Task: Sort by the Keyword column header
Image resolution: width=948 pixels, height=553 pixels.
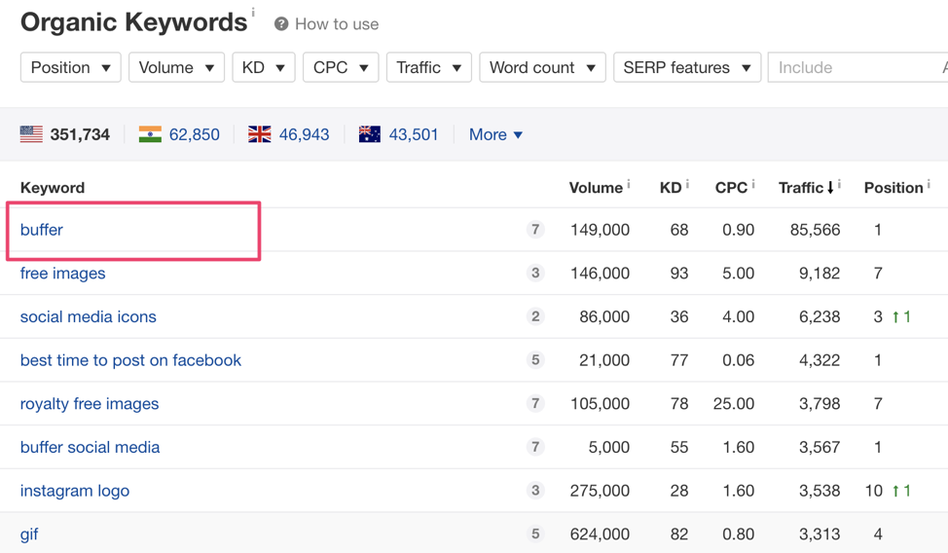Action: pos(53,188)
